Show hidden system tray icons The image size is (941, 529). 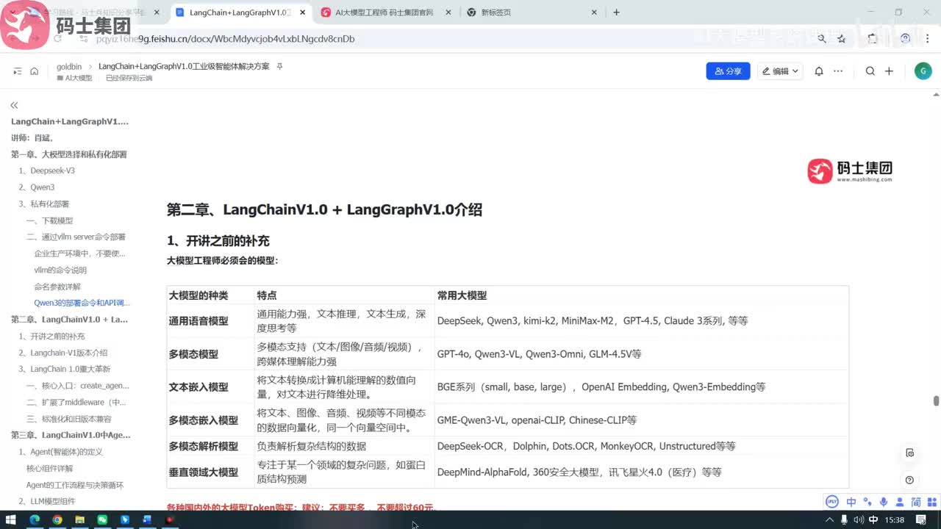[830, 519]
